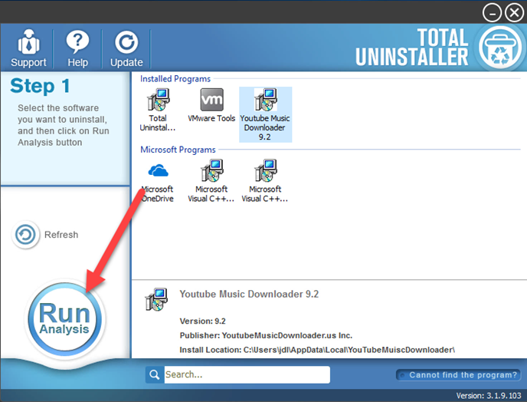Click the 'Installed Programs' section header
Viewport: 527px width, 402px height.
point(175,79)
